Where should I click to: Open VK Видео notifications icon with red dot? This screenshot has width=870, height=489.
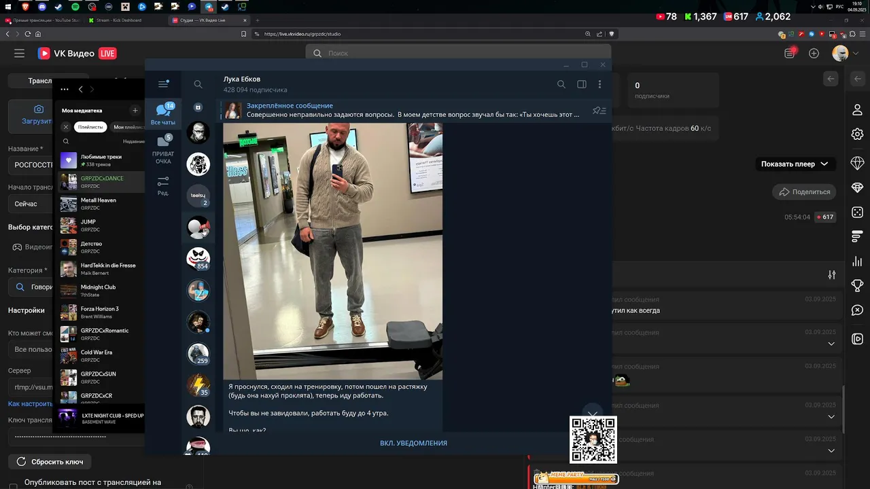click(790, 53)
